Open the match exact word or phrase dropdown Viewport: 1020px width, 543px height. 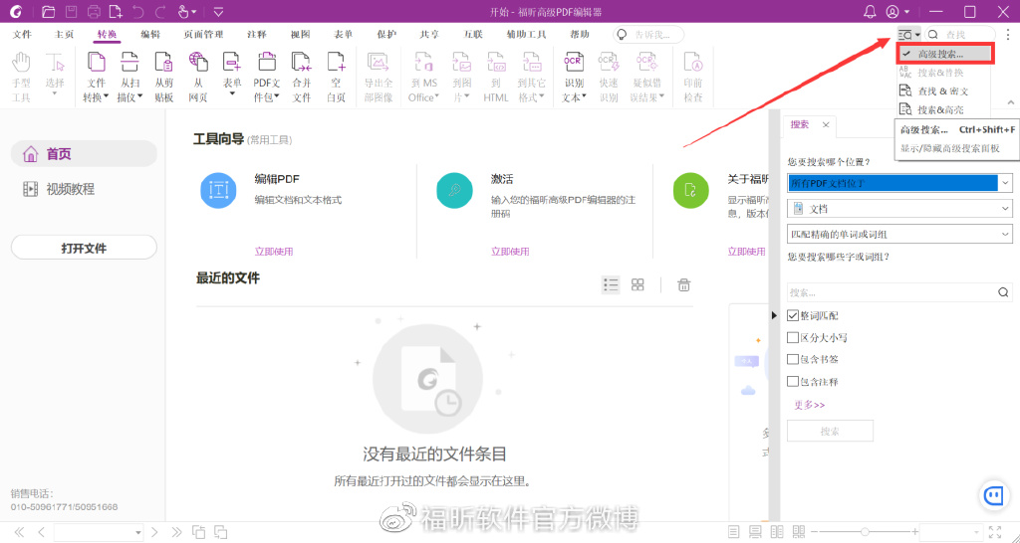point(899,233)
